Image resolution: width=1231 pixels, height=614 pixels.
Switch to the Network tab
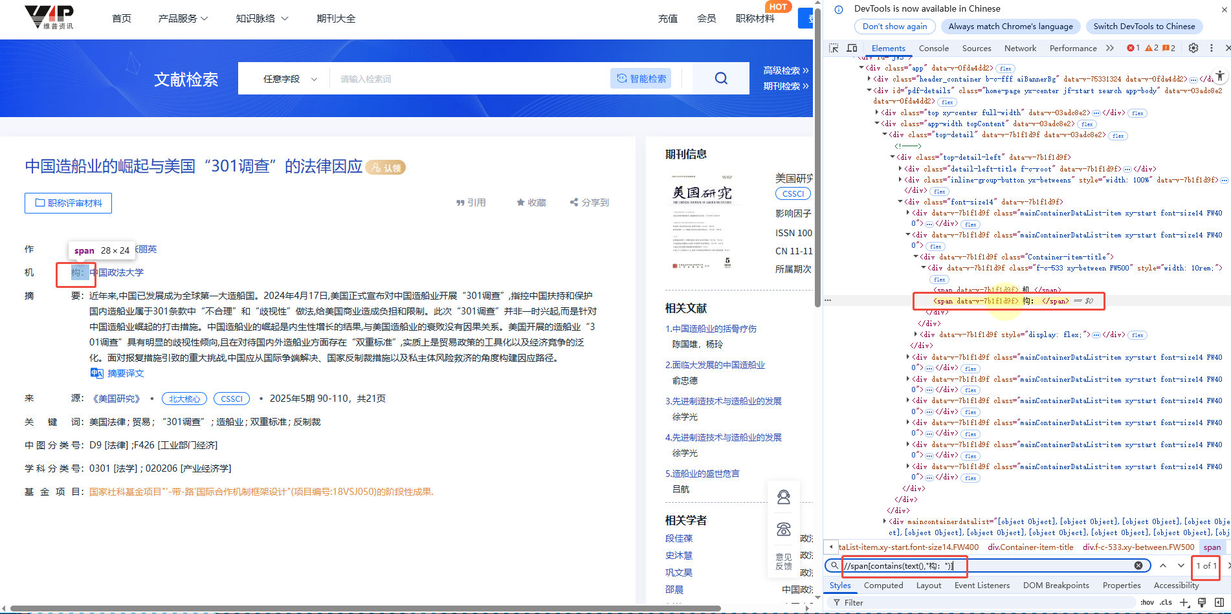pos(1020,48)
